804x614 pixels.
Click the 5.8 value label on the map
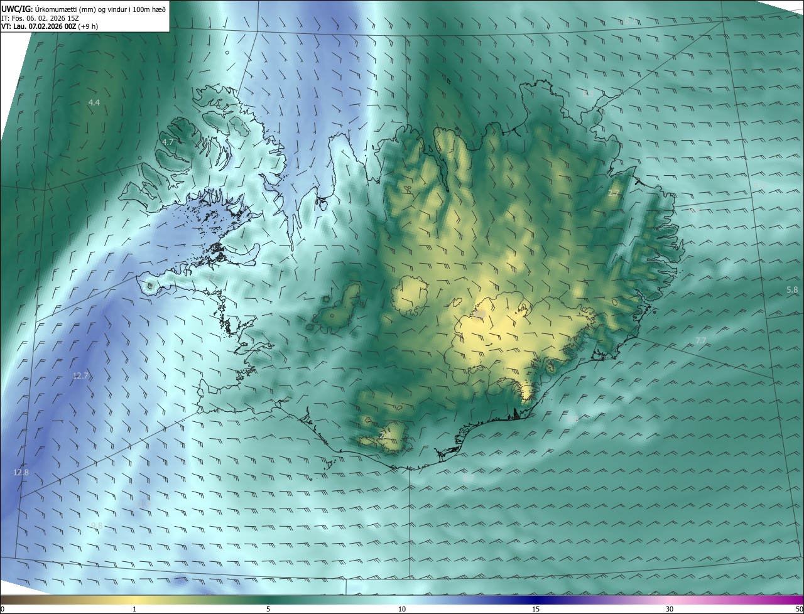pos(793,289)
